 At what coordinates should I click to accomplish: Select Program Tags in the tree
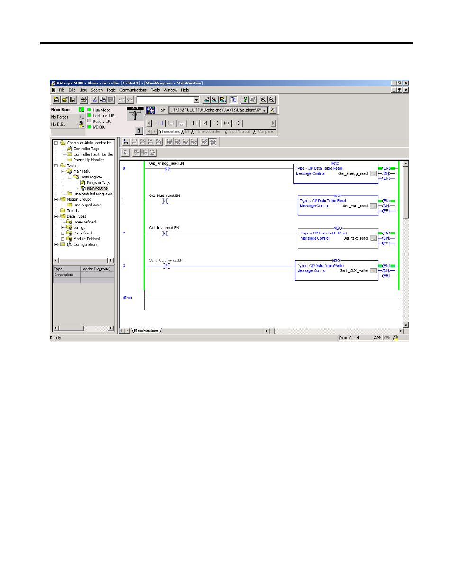point(98,183)
